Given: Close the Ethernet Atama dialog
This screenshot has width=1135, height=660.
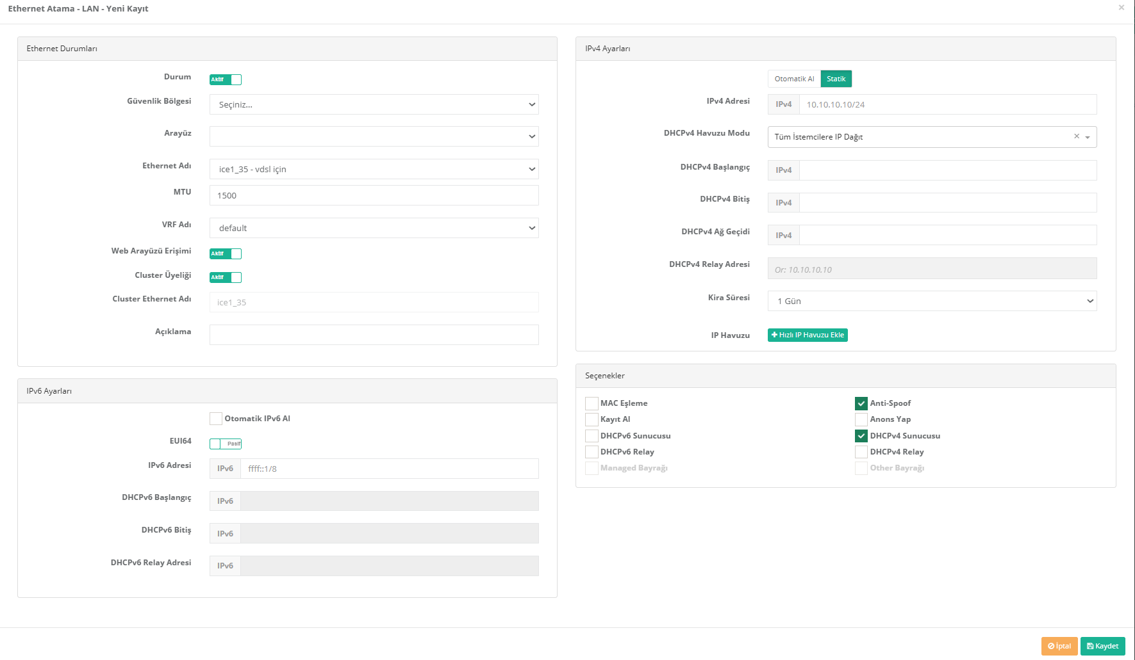Looking at the screenshot, I should [1121, 8].
